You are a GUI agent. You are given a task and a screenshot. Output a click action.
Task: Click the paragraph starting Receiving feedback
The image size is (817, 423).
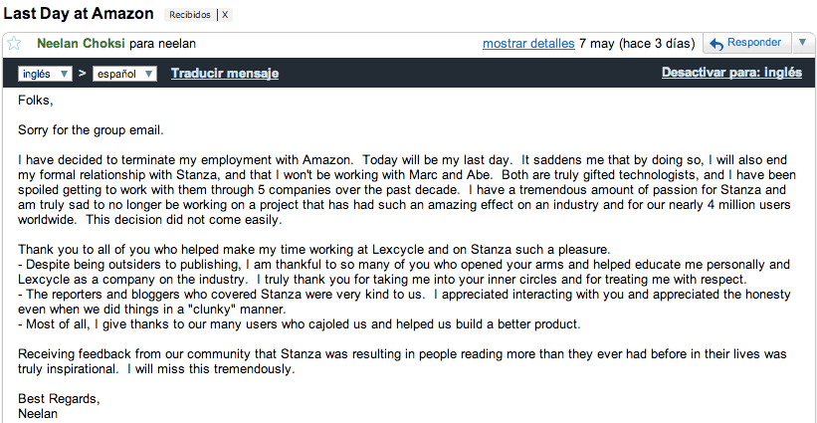tap(402, 361)
